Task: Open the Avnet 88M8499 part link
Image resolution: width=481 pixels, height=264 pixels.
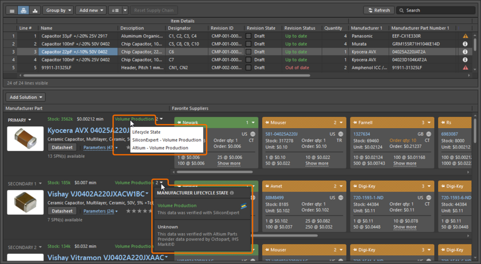Action: point(274,198)
